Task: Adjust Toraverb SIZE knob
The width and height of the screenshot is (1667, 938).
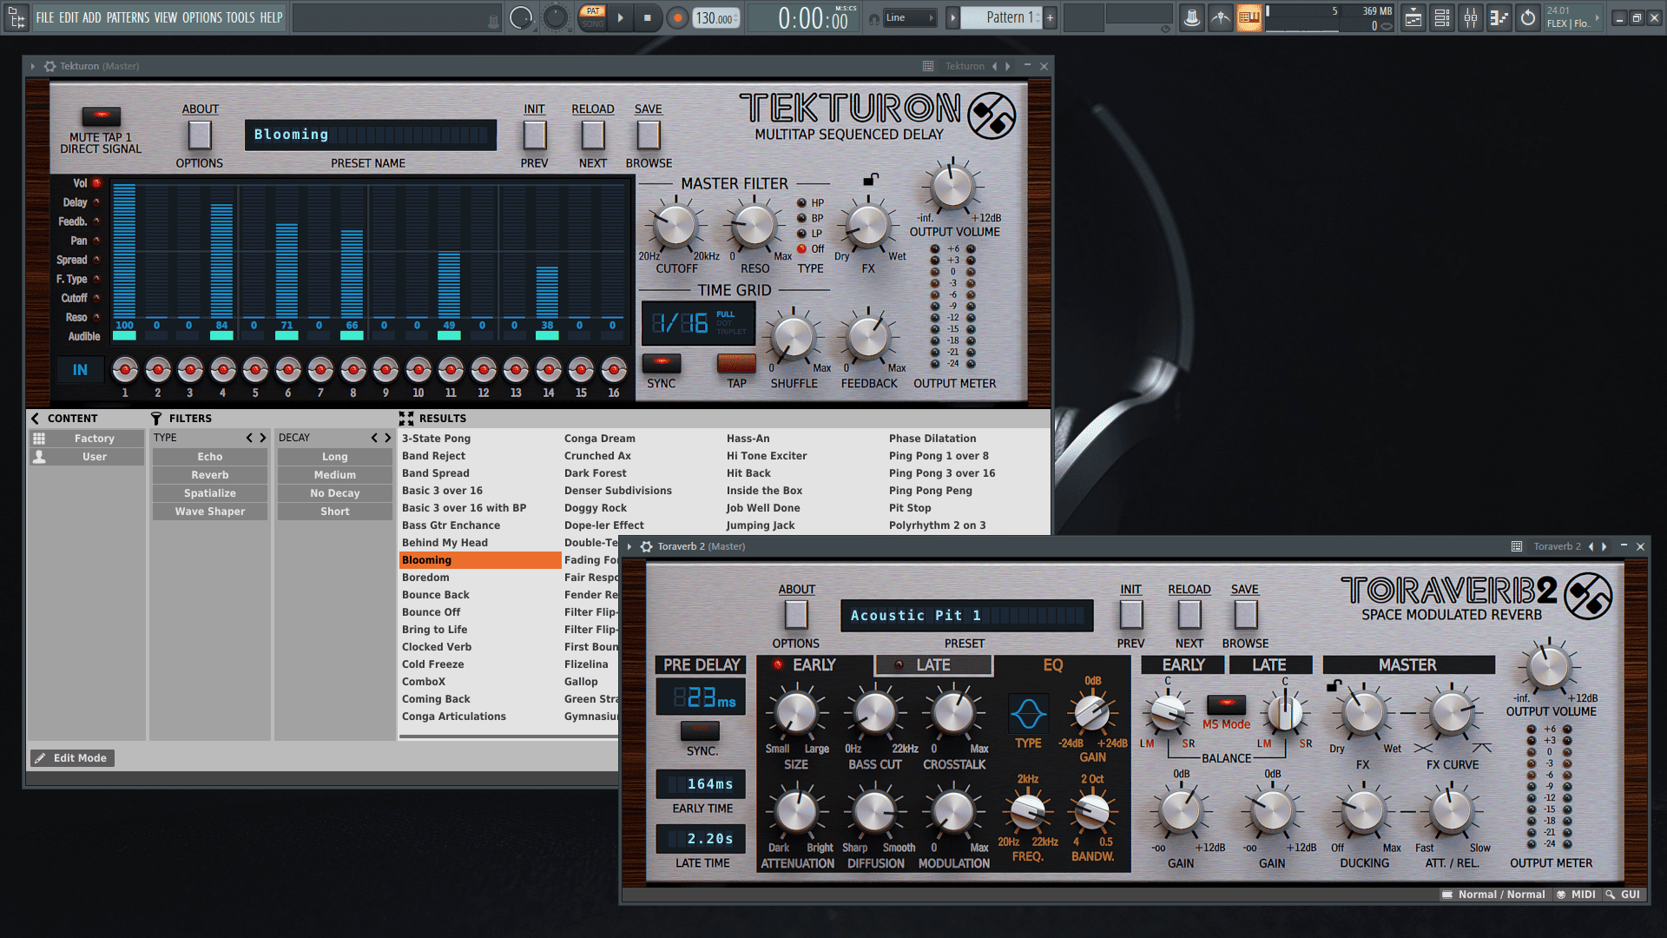Action: pos(795,713)
